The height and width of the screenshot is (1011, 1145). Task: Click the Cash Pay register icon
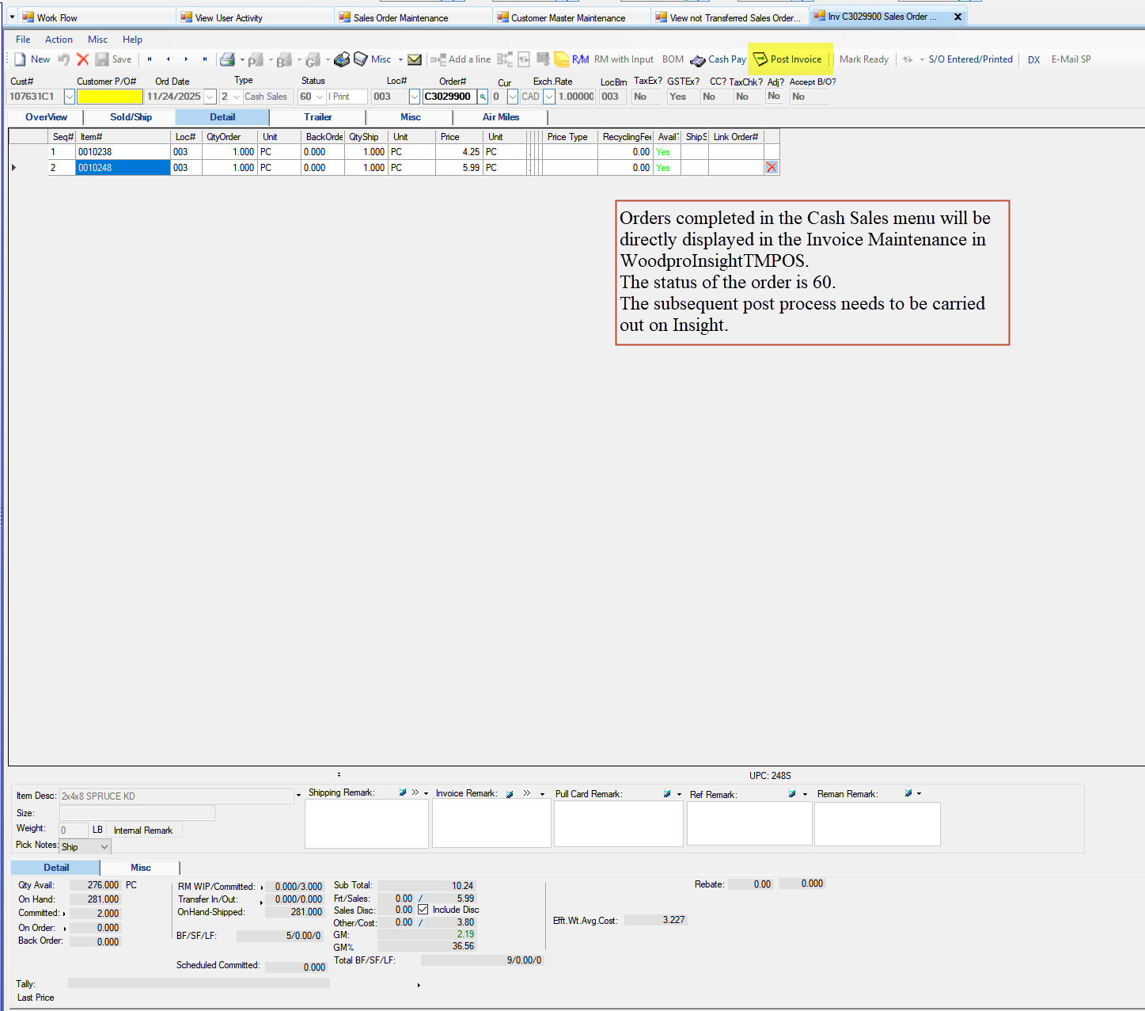point(697,60)
